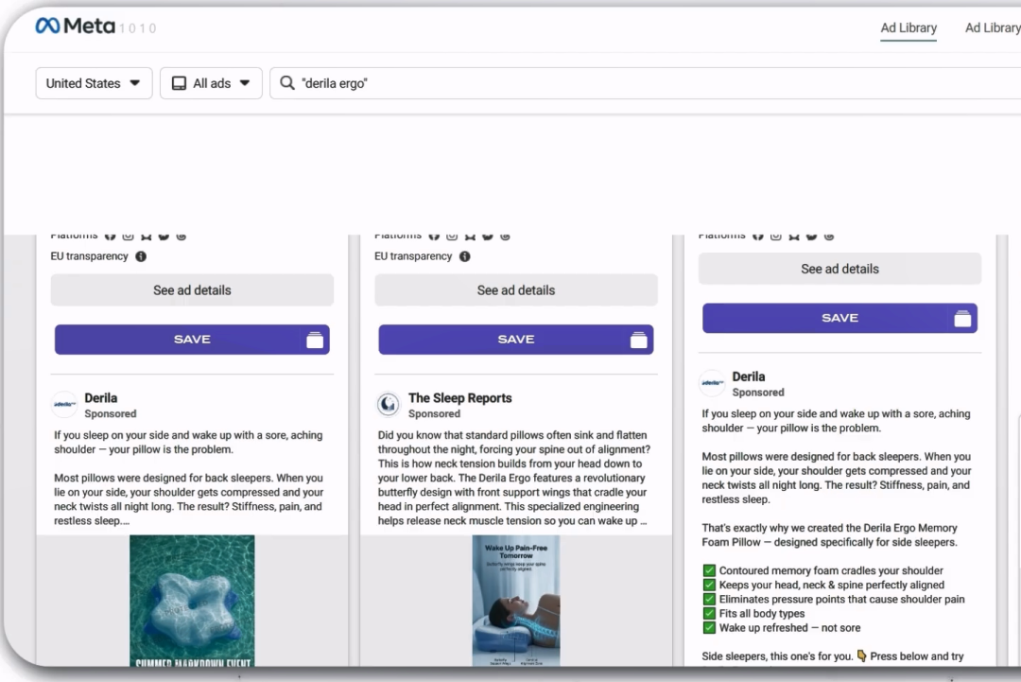Open Derila advertiser name in the teal-pillow ad
Screen dimensions: 1021x682
pyautogui.click(x=101, y=398)
